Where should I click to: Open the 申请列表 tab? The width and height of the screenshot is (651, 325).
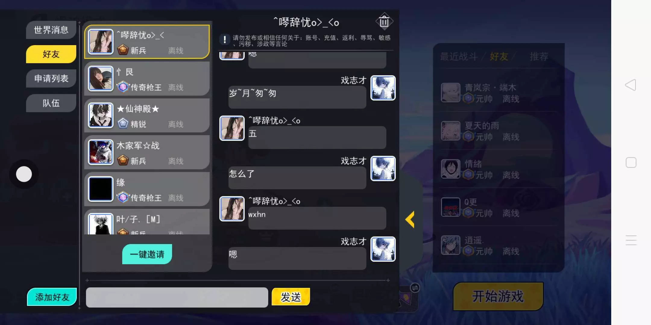[x=51, y=79]
